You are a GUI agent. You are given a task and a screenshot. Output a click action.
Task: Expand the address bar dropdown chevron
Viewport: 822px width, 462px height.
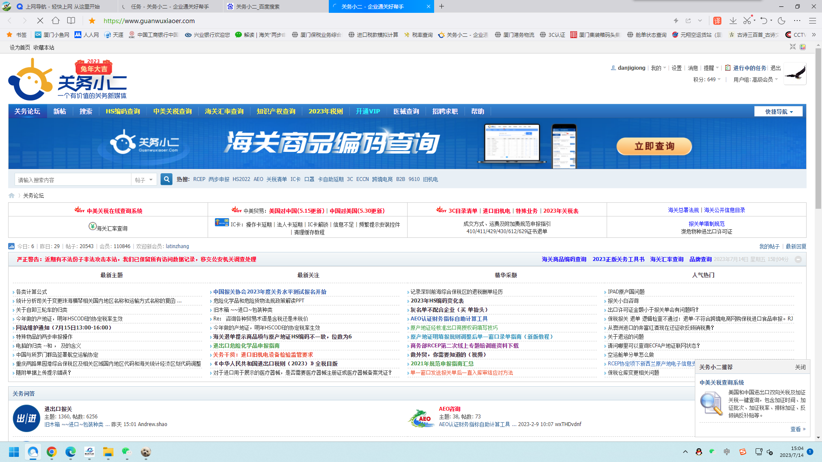coord(700,21)
